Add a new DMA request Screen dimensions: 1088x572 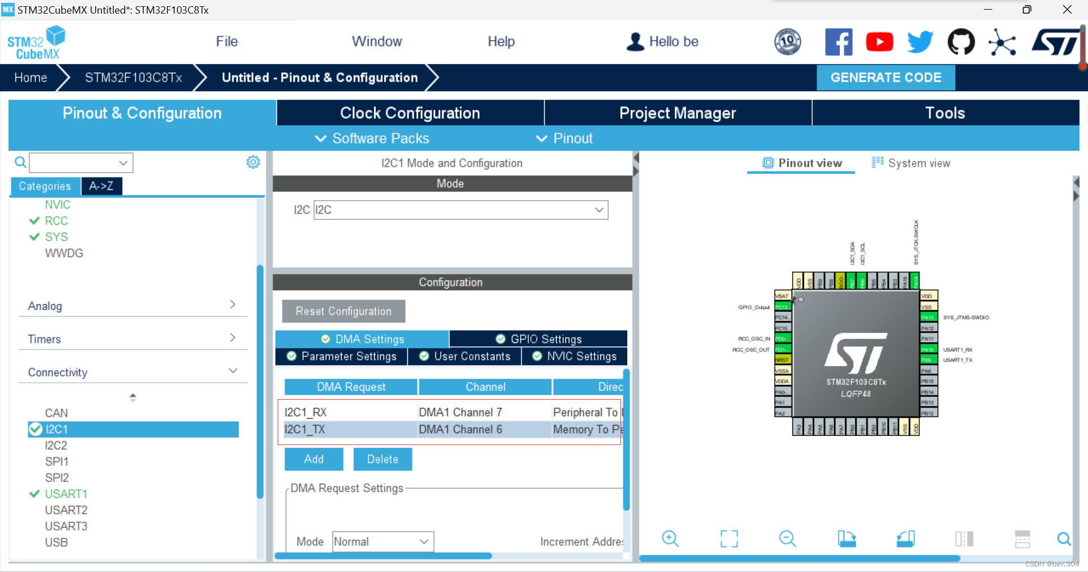pos(314,459)
